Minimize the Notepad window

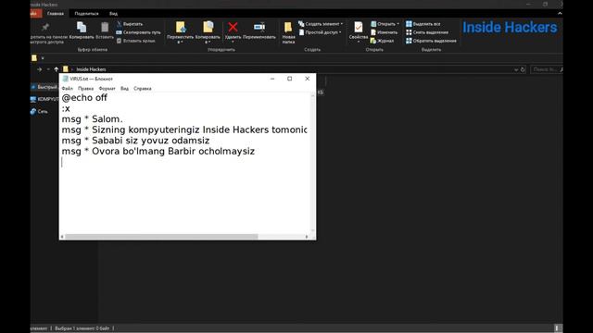[x=272, y=79]
